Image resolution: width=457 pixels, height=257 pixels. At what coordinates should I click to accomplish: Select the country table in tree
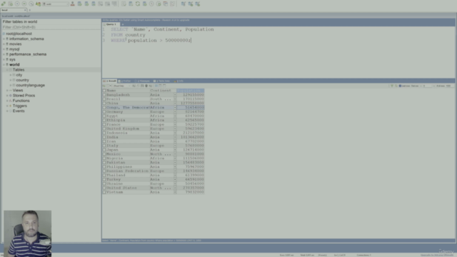coord(22,80)
